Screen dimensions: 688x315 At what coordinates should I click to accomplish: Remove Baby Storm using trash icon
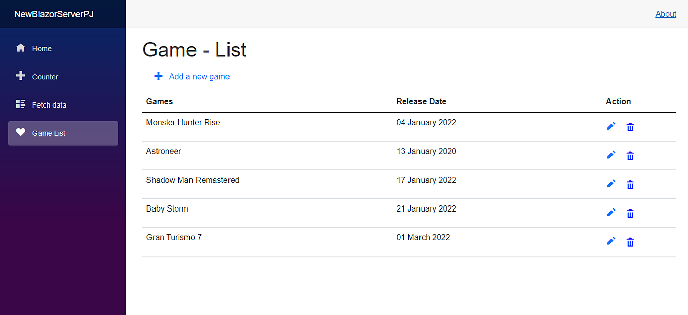pyautogui.click(x=630, y=213)
